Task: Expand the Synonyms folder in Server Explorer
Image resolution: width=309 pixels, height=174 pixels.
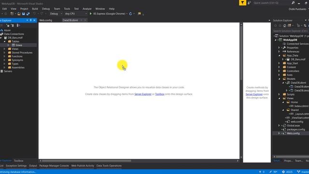Action: click(4, 60)
